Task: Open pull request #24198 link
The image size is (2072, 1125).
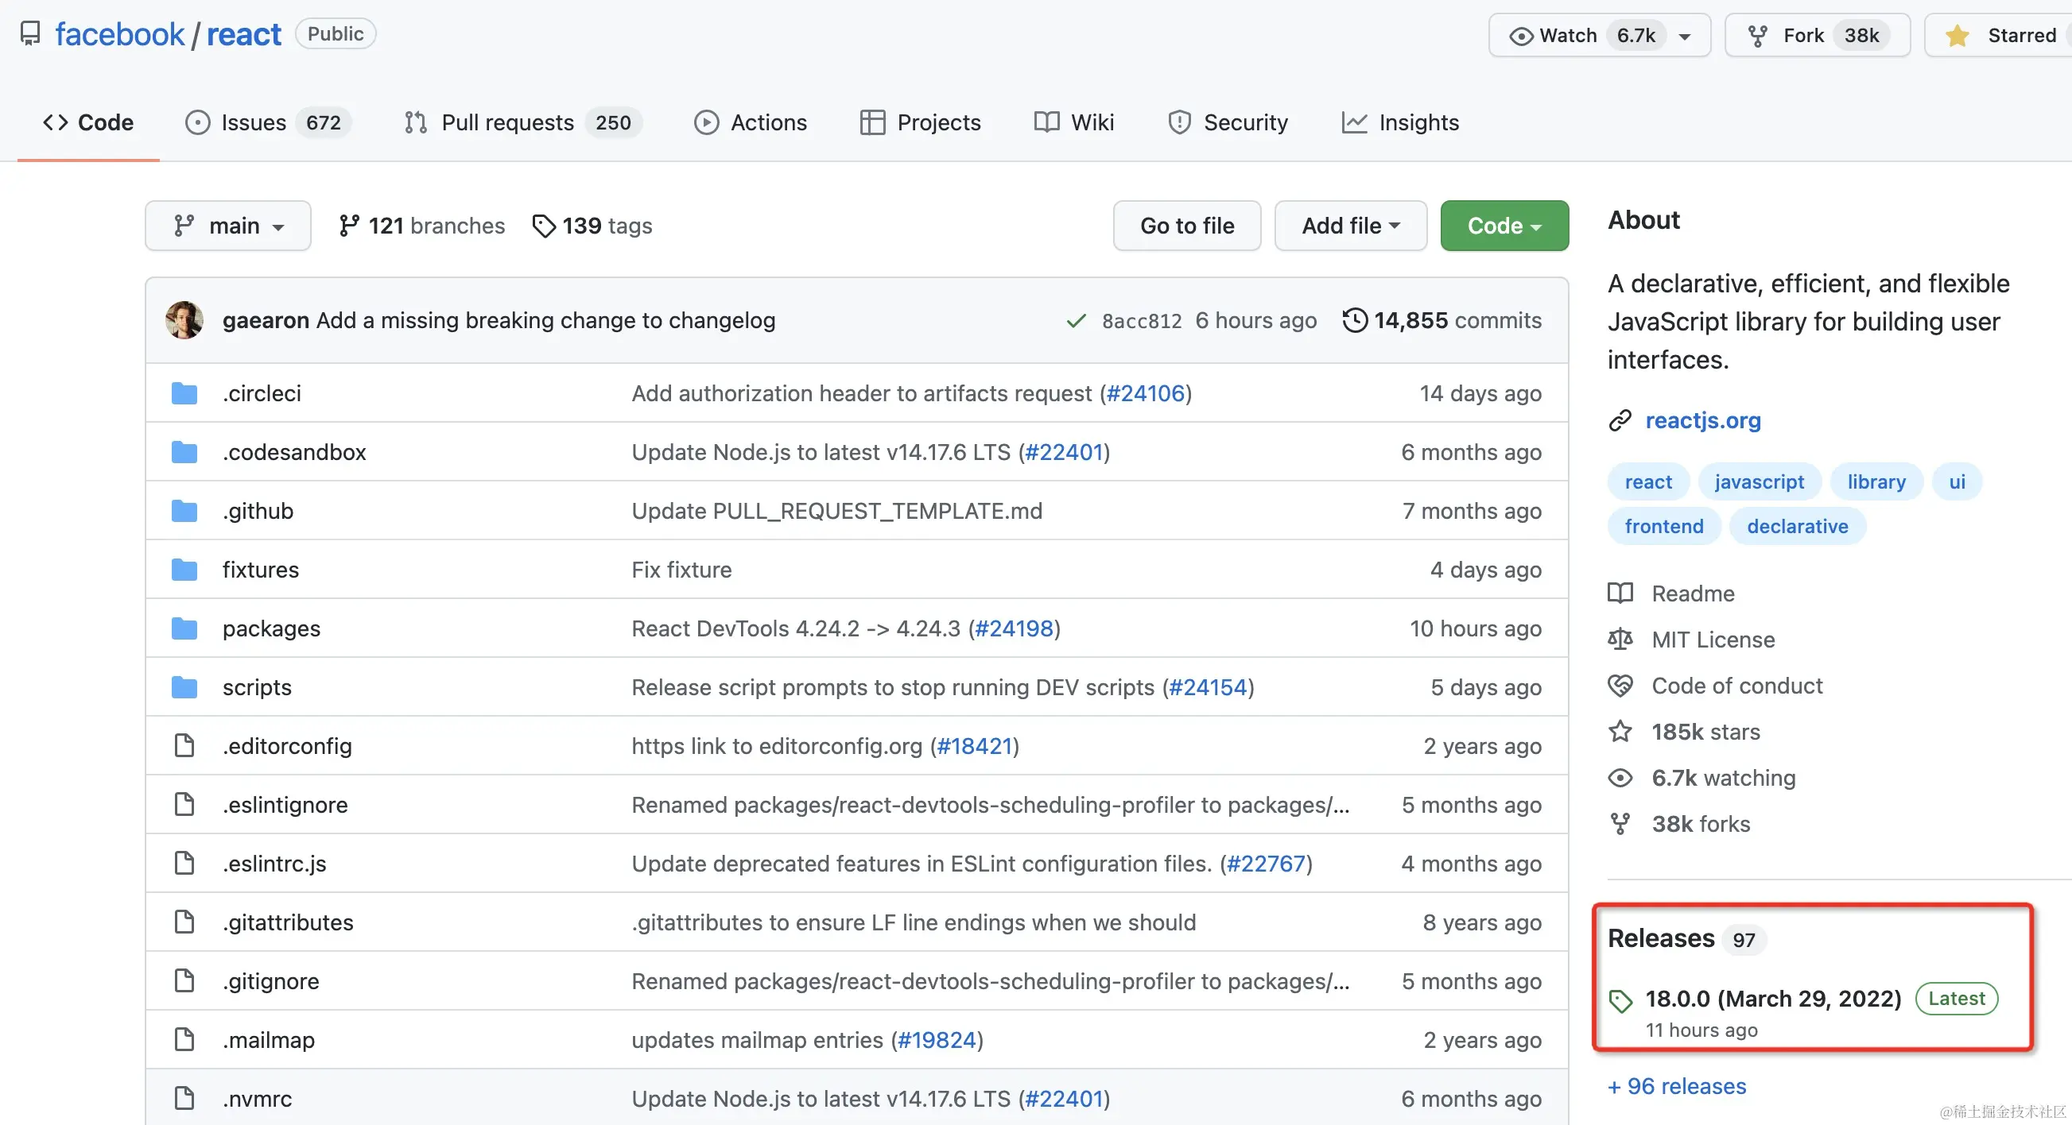Action: tap(1014, 628)
